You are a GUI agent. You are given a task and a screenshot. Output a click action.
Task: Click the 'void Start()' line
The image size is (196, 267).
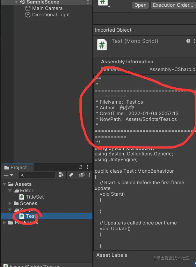112,194
